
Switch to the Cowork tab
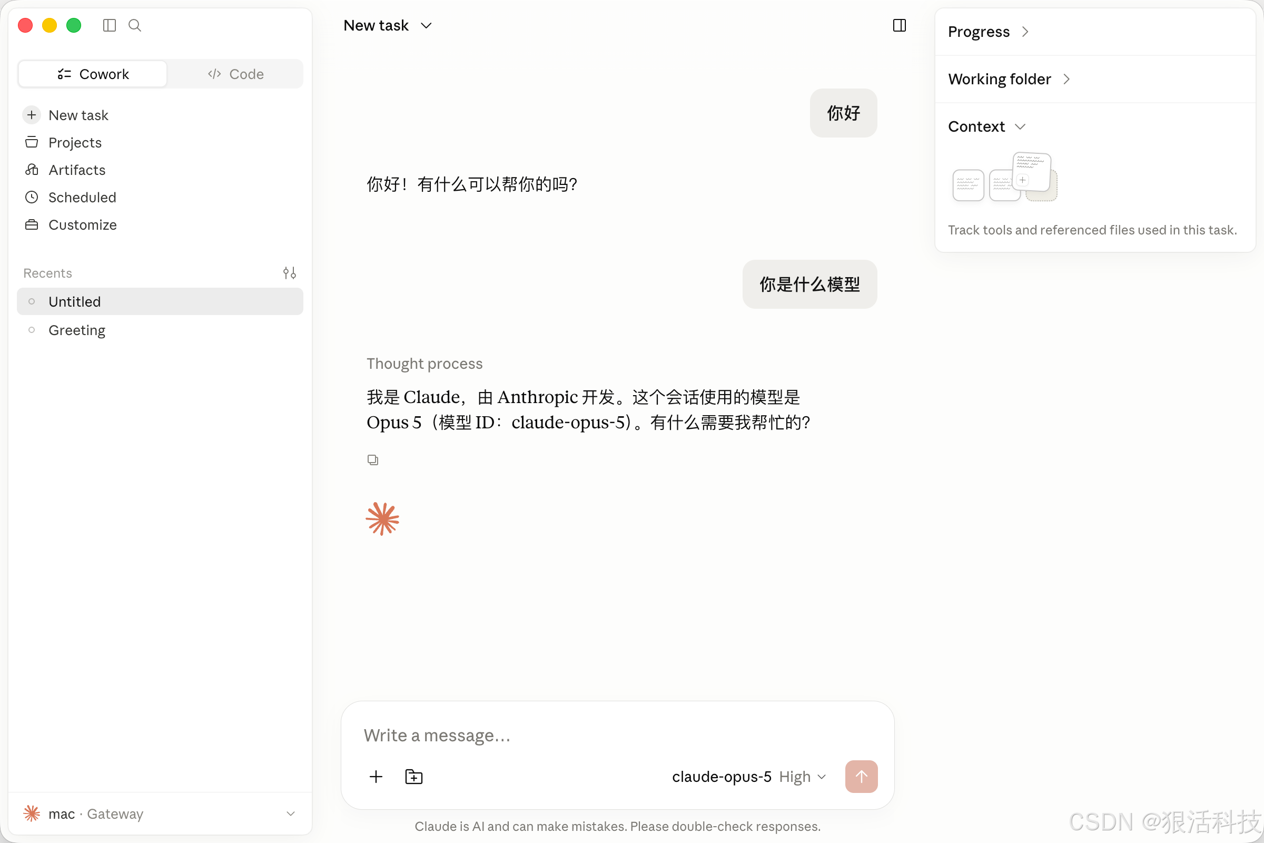(x=93, y=74)
